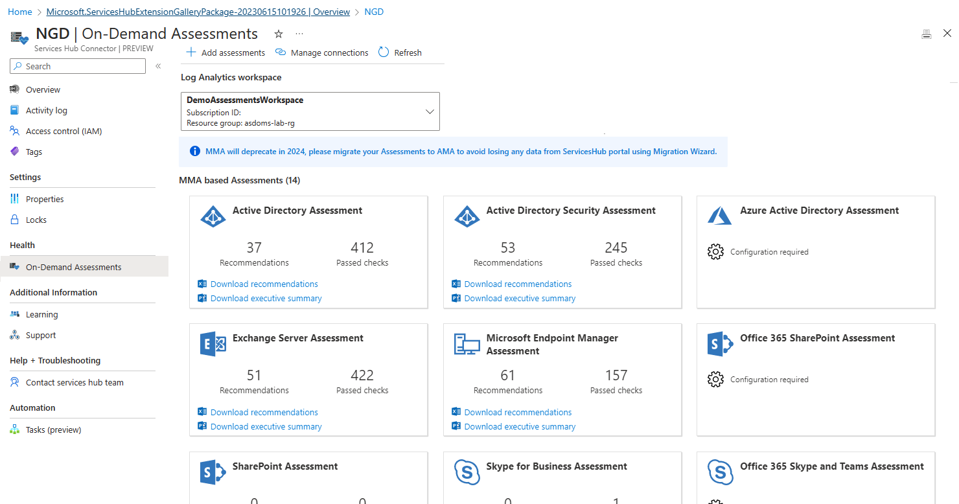Click the Services Hub Connector icon by the NGD title

pos(20,38)
